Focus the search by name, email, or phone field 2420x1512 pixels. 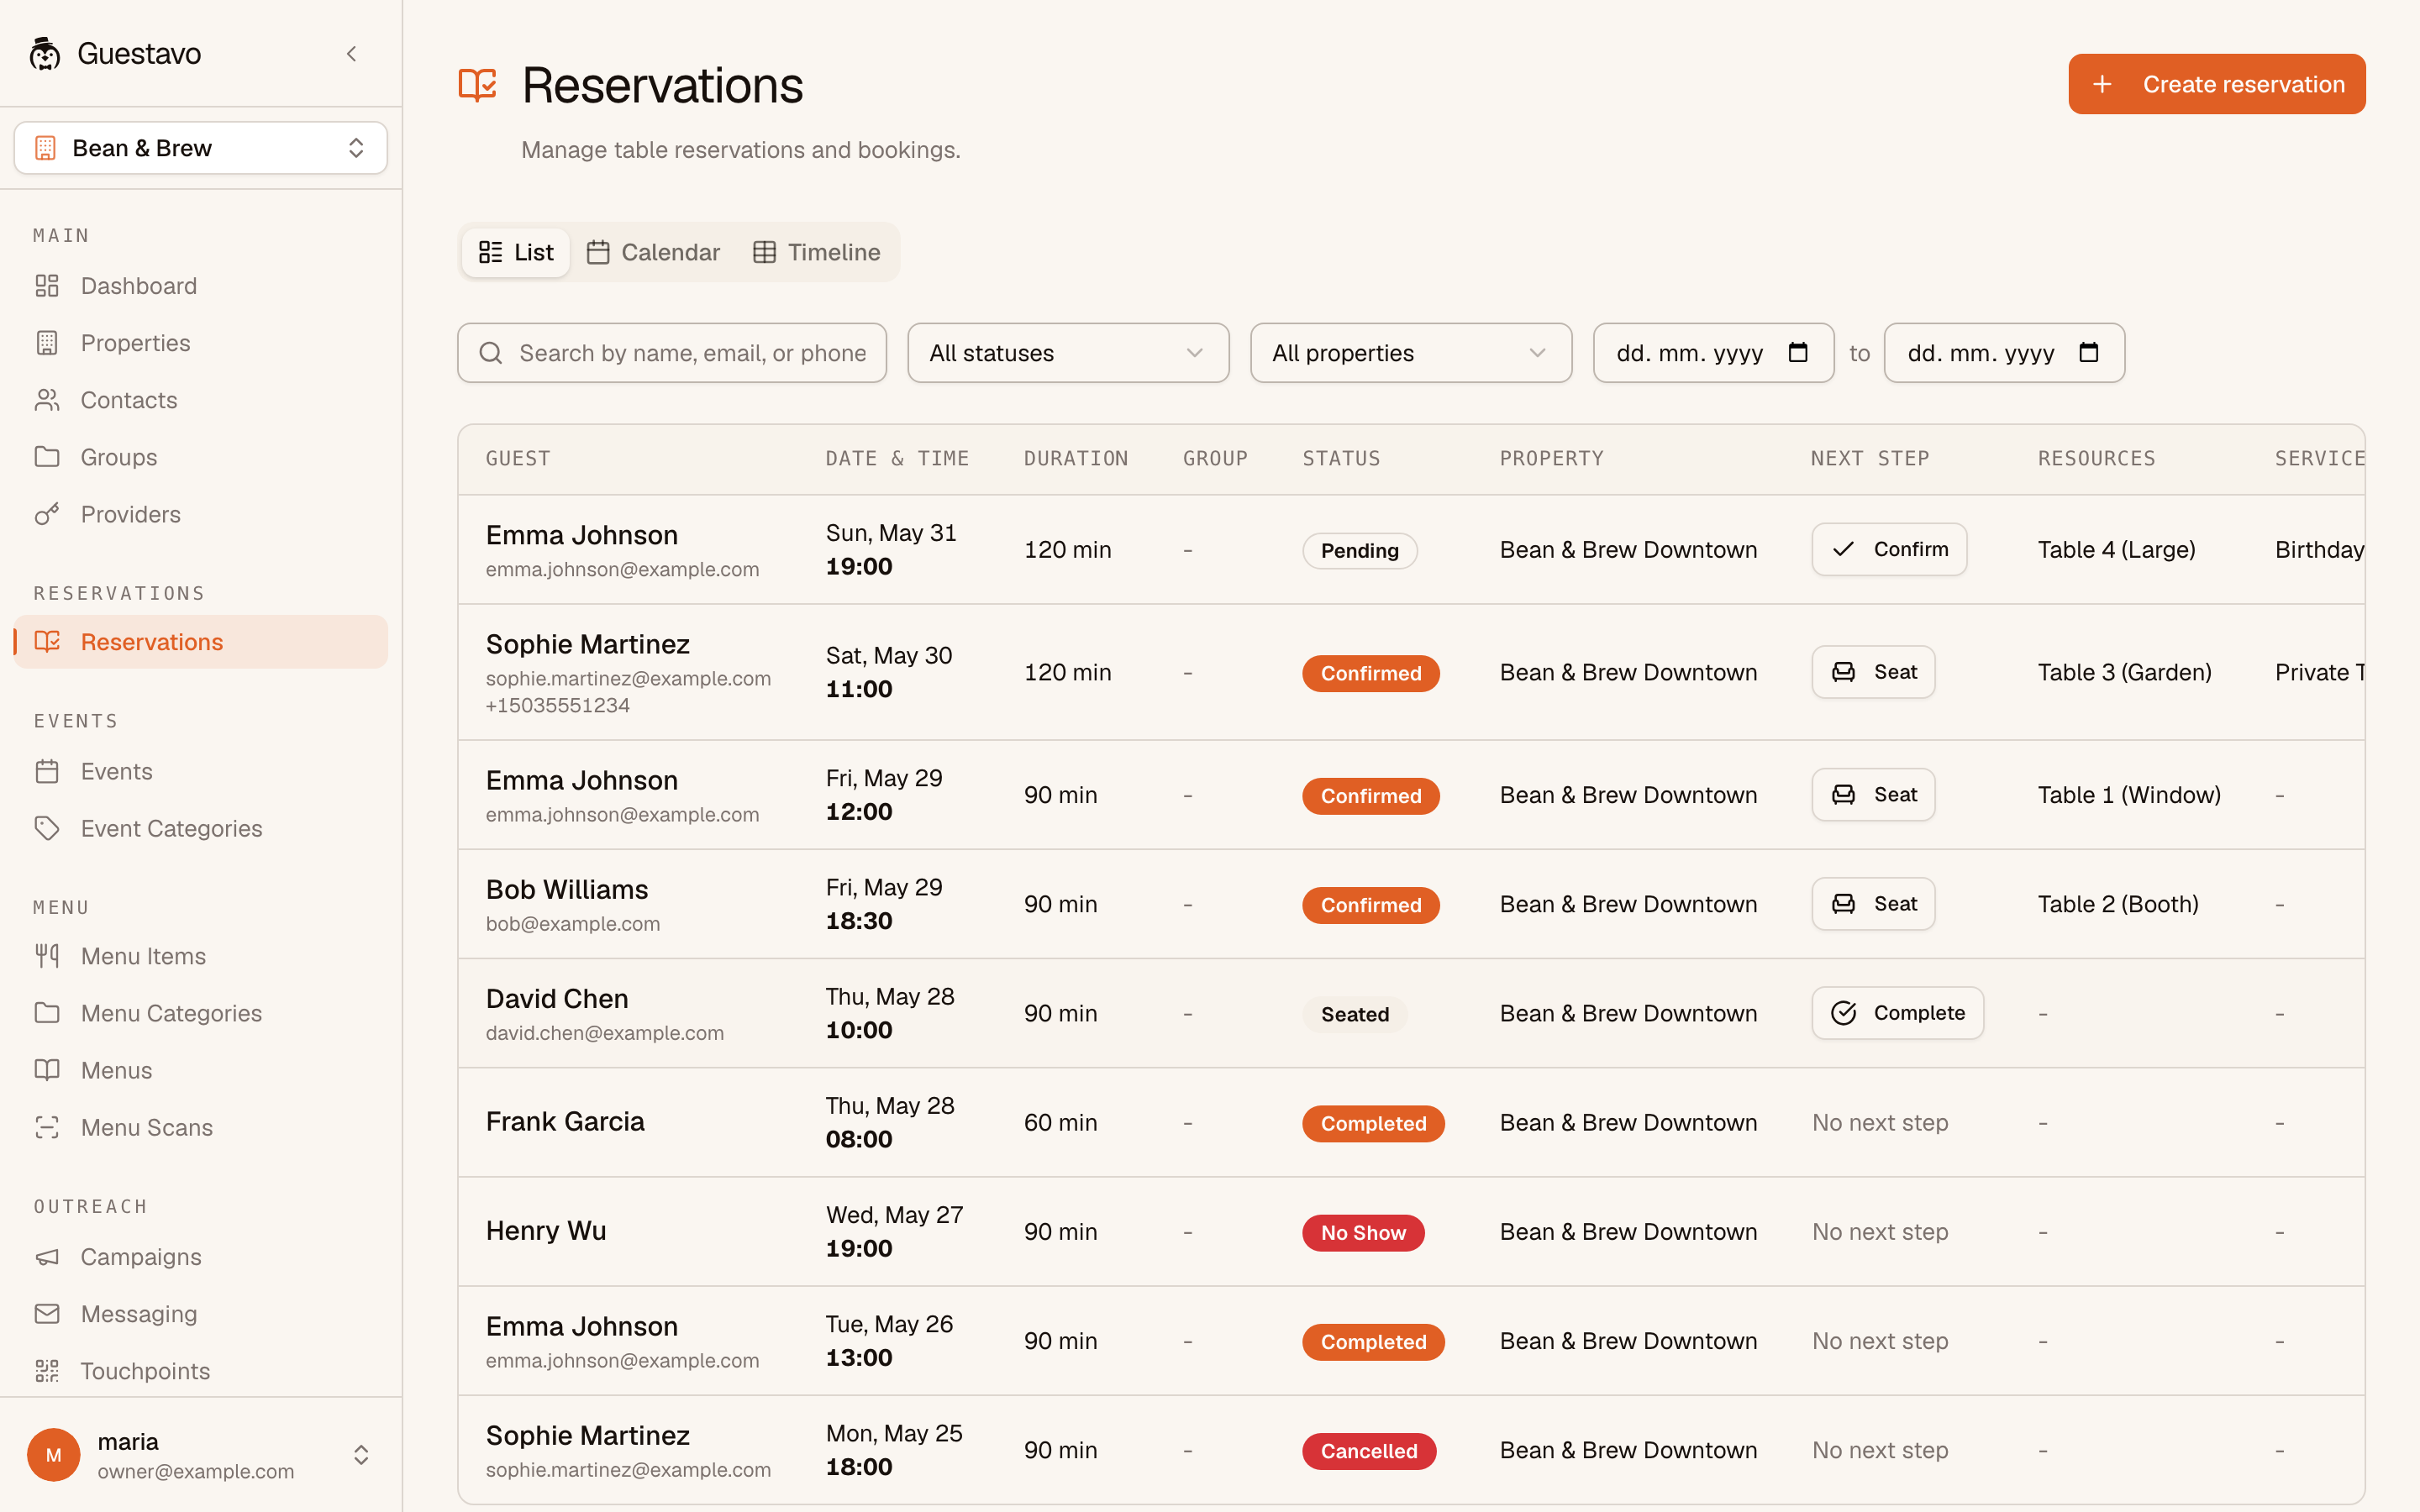click(x=672, y=353)
